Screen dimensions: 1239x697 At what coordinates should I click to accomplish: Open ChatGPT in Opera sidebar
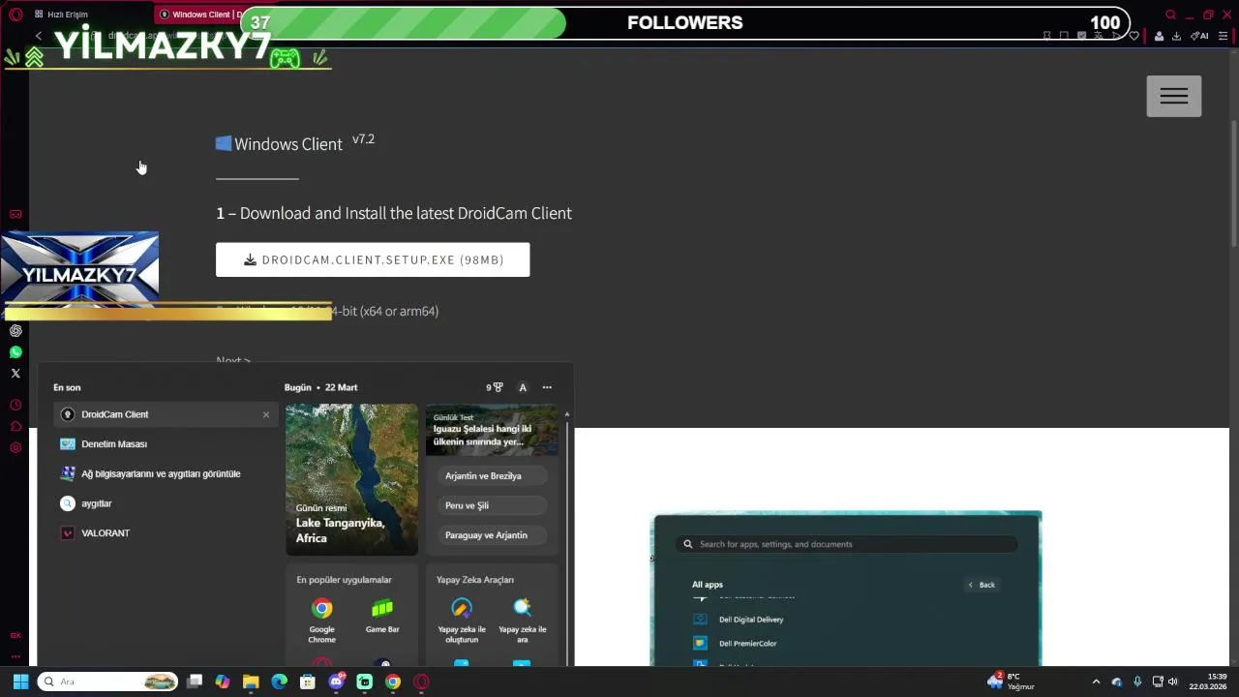[15, 331]
